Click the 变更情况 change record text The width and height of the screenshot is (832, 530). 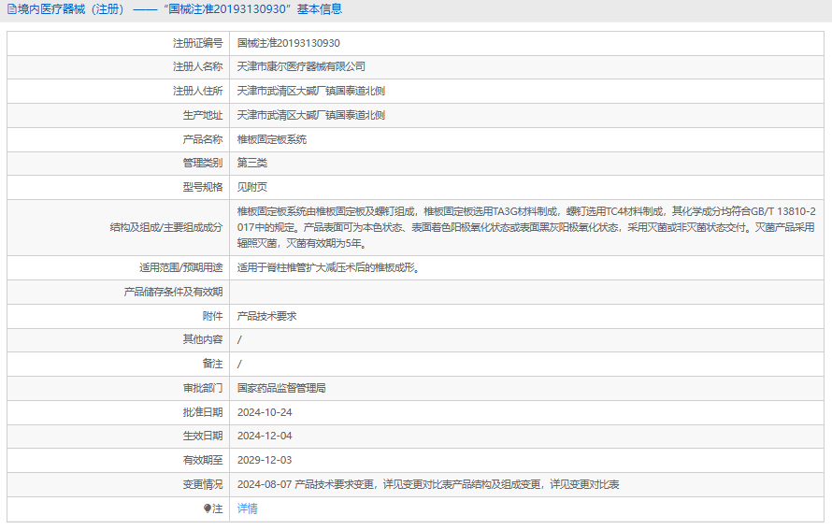click(x=428, y=484)
